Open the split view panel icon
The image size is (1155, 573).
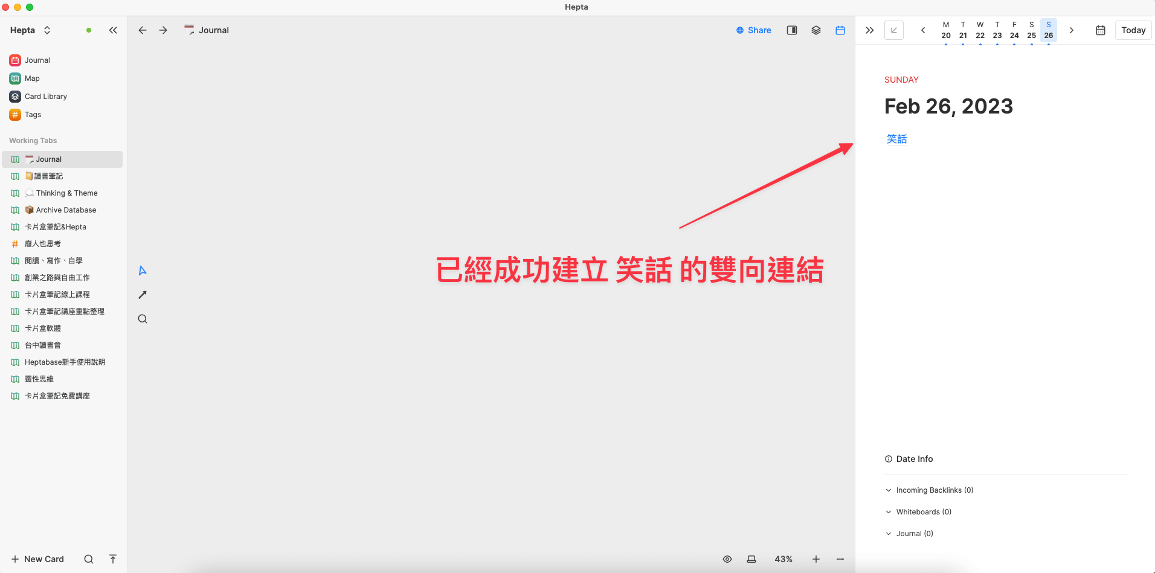pos(792,30)
